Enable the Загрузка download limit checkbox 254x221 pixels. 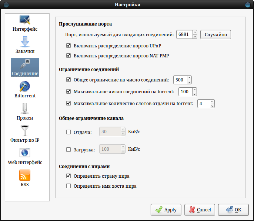pyautogui.click(x=68, y=150)
